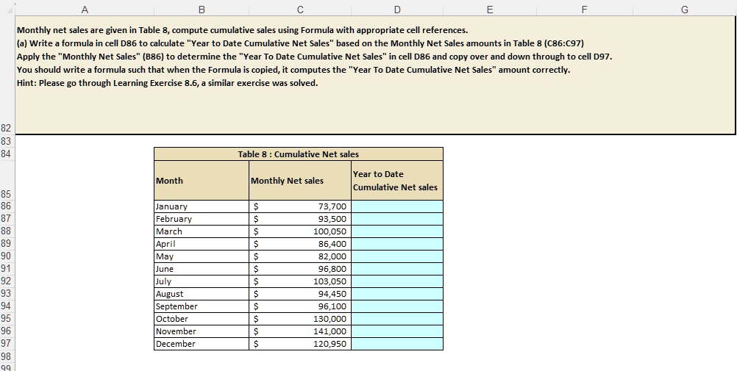
Task: Click the Month header cell
Action: 202,180
